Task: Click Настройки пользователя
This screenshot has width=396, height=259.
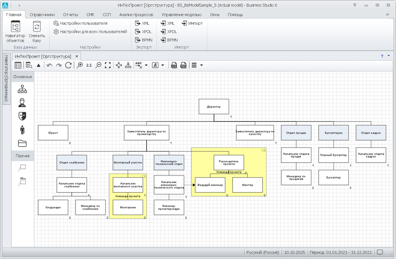Action: point(84,23)
